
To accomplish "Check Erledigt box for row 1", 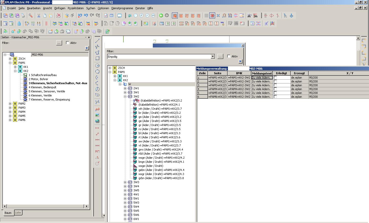I will (275, 78).
